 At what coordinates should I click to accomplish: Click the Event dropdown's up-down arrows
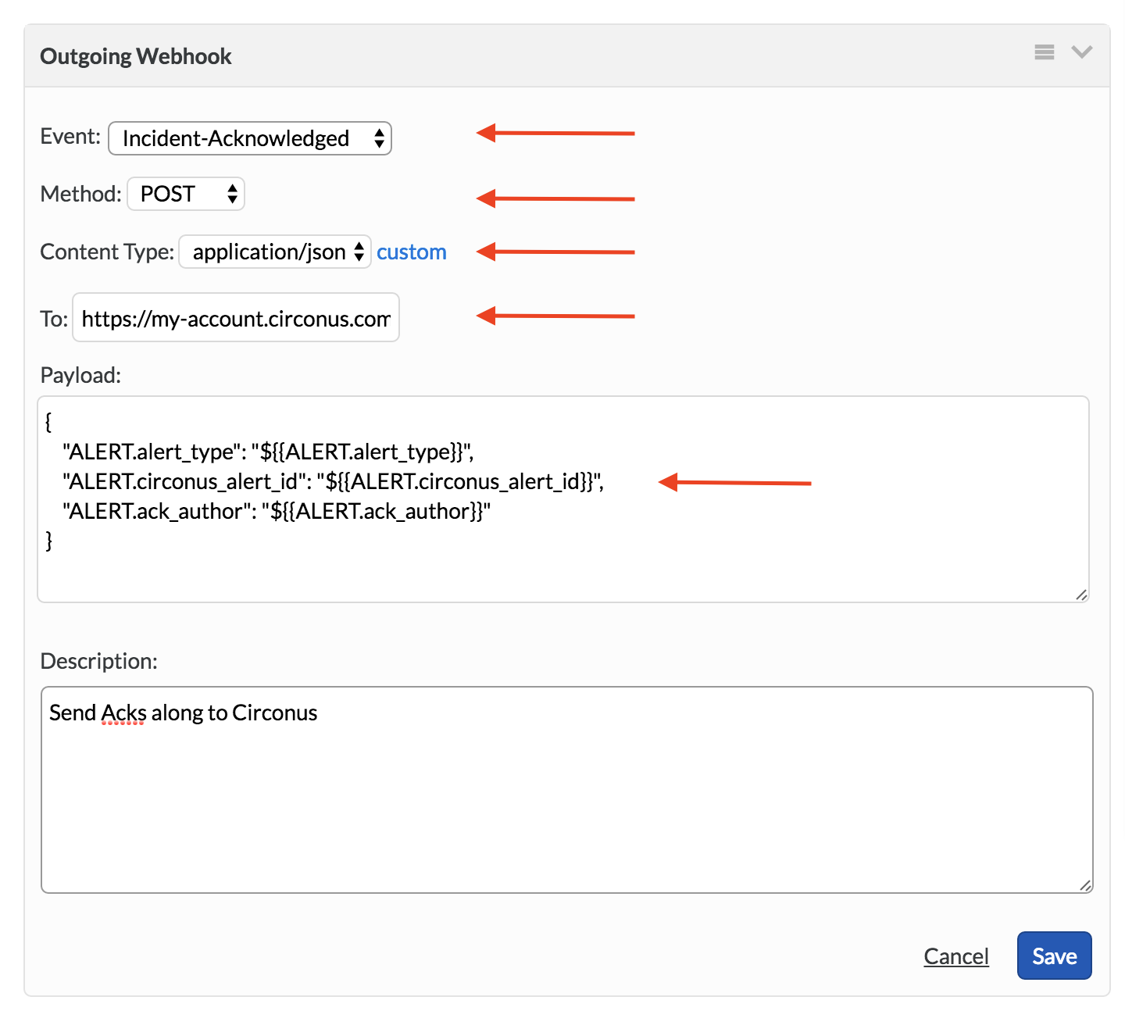tap(378, 138)
